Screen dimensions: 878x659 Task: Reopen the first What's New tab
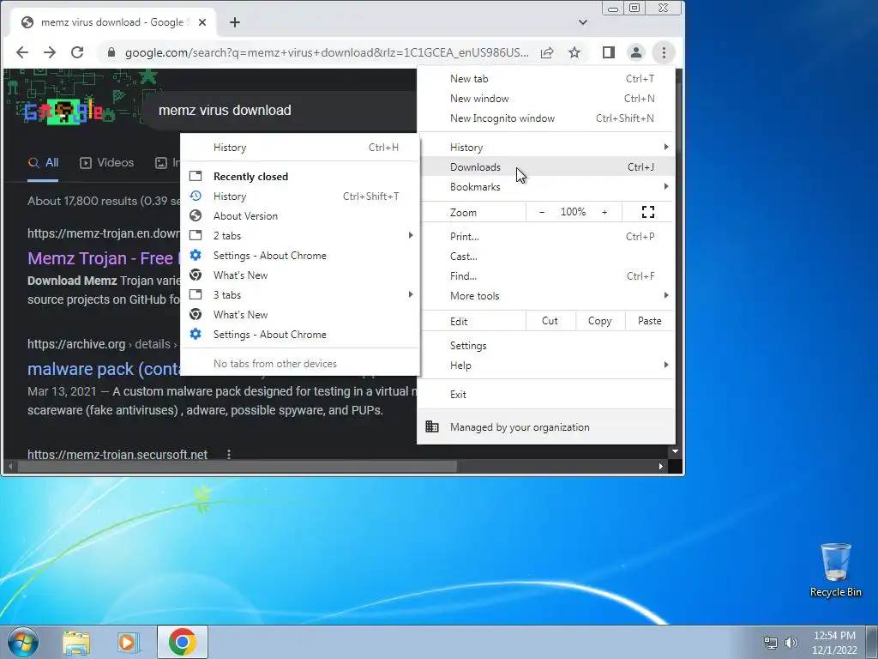pyautogui.click(x=299, y=275)
